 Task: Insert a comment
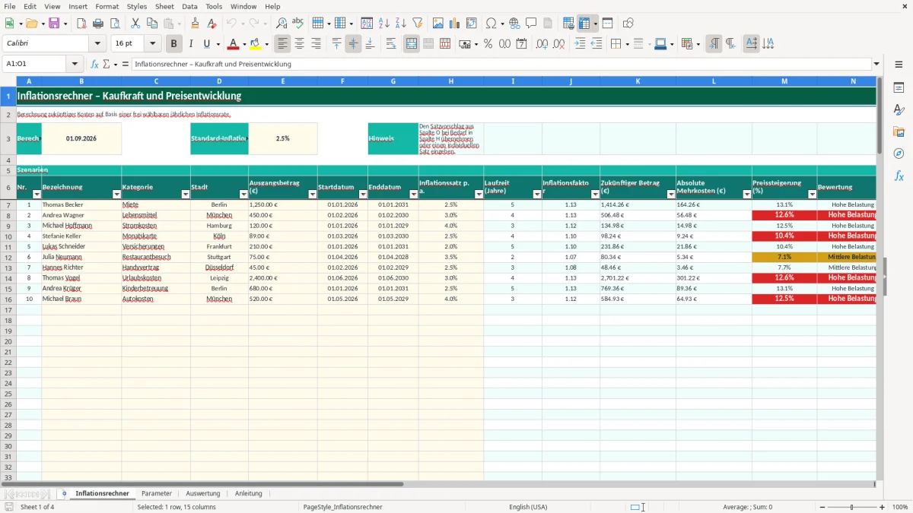tap(531, 24)
